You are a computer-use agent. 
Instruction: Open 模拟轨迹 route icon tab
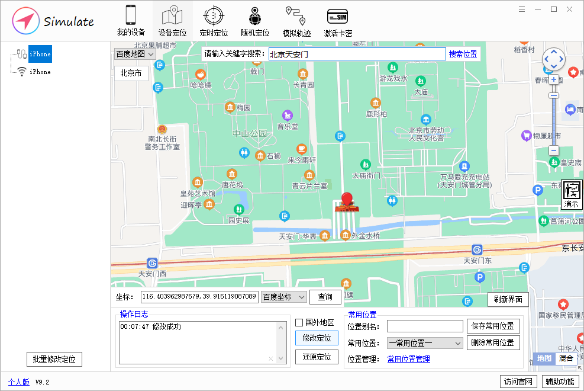[x=296, y=21]
